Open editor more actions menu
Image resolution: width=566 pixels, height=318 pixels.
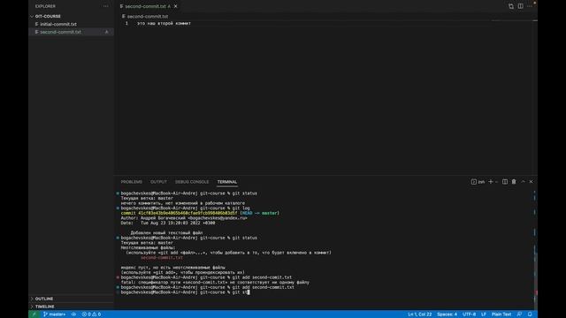[530, 6]
